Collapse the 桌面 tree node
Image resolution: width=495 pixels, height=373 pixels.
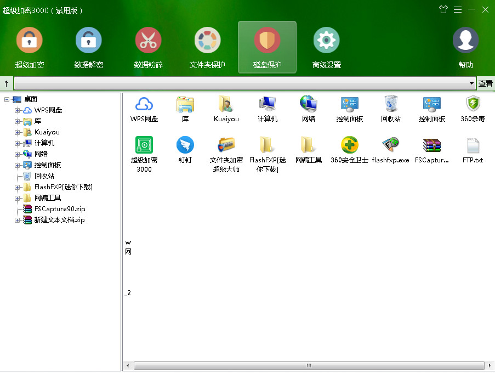[7, 99]
